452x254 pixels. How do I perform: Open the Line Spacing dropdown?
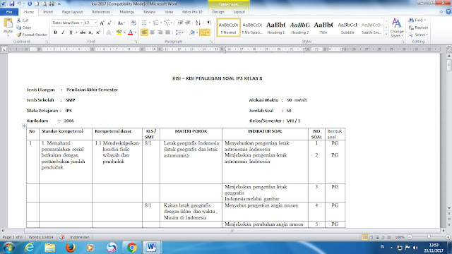point(179,32)
